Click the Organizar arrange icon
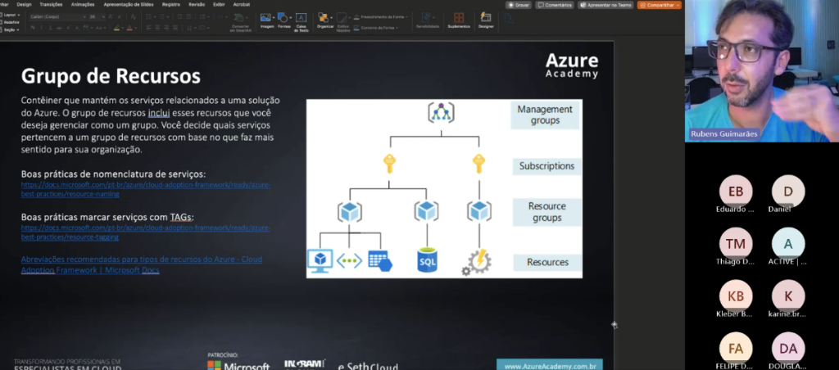This screenshot has height=370, width=839. pos(324,19)
